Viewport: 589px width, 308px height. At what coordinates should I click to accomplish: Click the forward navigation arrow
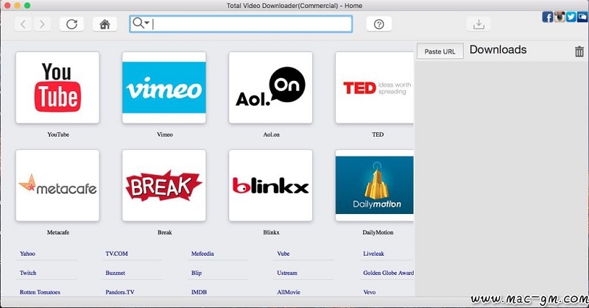point(41,24)
